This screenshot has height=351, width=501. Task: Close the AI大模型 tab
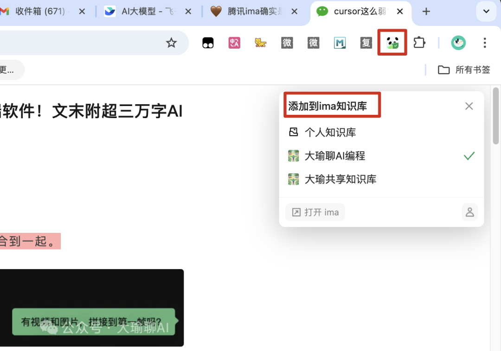tap(188, 12)
